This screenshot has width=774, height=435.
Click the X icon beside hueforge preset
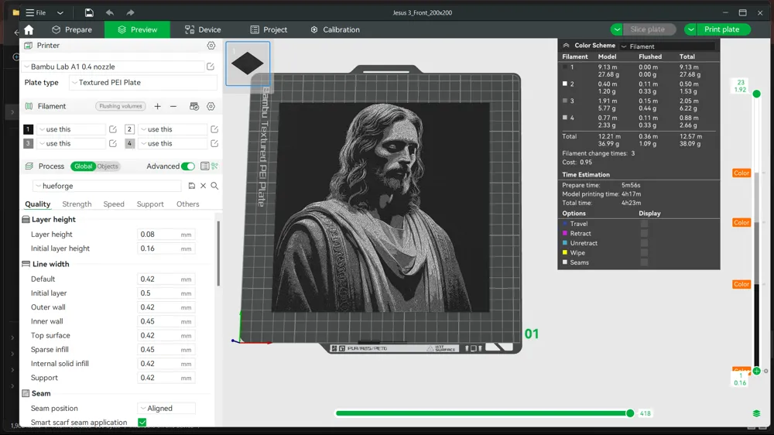[203, 186]
